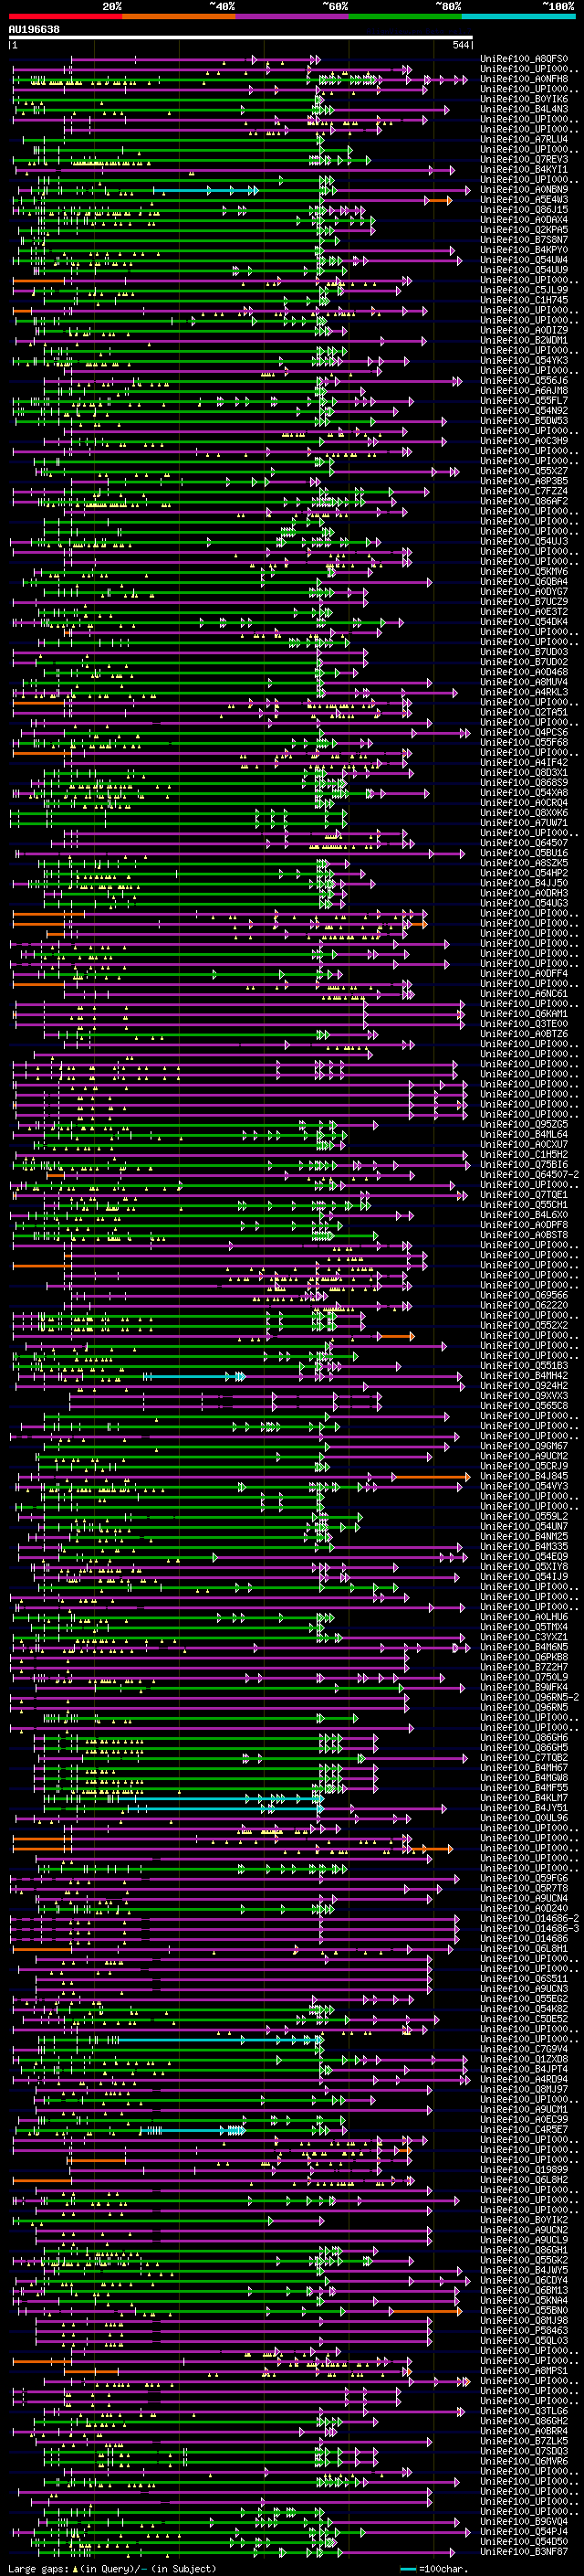View the UniRef100_A4RD94 alignment label
Viewport: 584px width, 2576px height.
[x=524, y=2079]
